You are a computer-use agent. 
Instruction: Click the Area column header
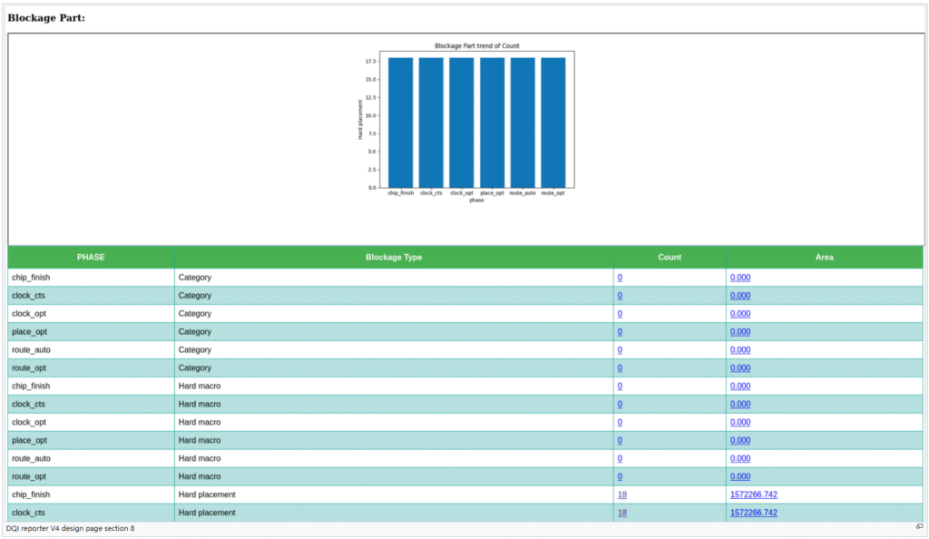tap(824, 257)
